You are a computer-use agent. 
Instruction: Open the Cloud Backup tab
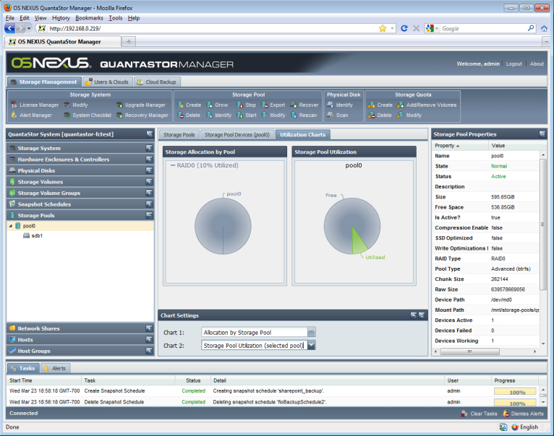157,82
